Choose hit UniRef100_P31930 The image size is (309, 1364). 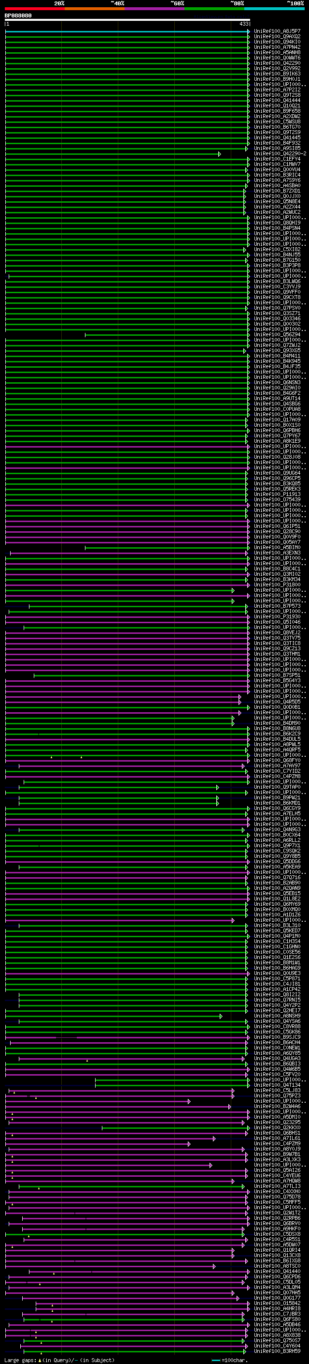click(x=277, y=617)
